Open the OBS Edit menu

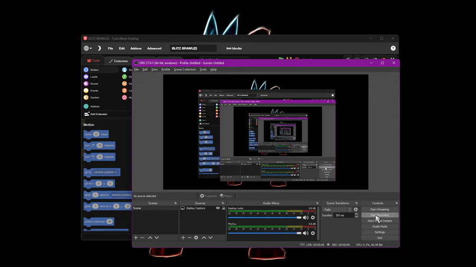[x=145, y=70]
